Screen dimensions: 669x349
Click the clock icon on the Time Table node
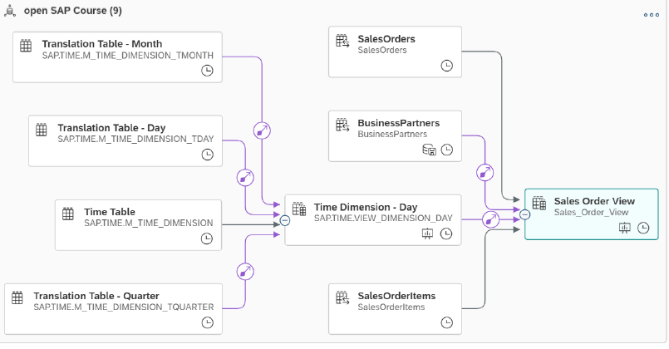207,238
